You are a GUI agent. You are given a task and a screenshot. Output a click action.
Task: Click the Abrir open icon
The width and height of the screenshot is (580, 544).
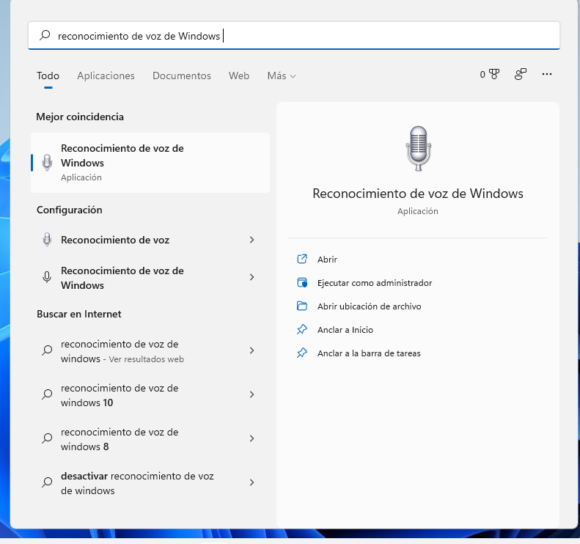click(301, 260)
